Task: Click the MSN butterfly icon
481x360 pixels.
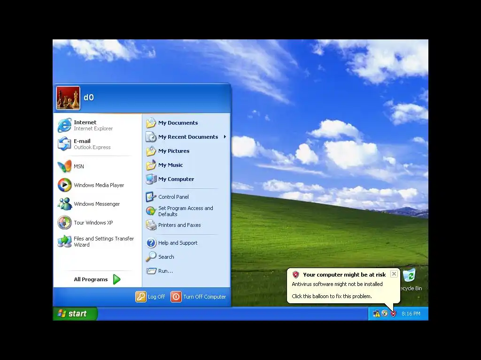Action: pyautogui.click(x=64, y=166)
